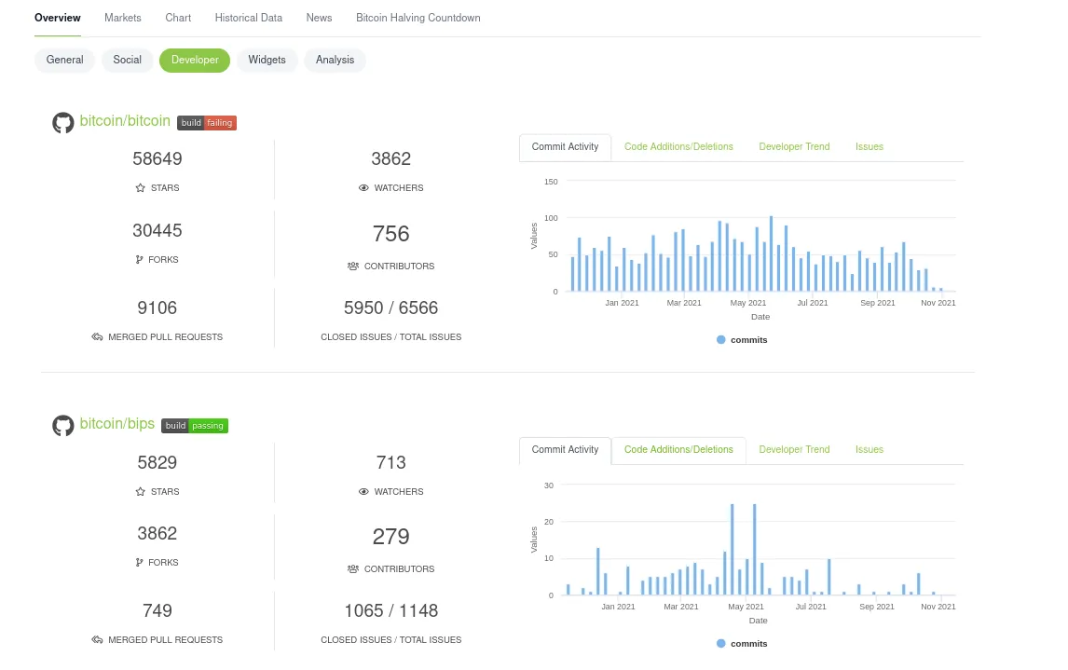This screenshot has height=670, width=1068.
Task: Show Developer Trend for bitcoin/bitcoin
Action: (794, 147)
